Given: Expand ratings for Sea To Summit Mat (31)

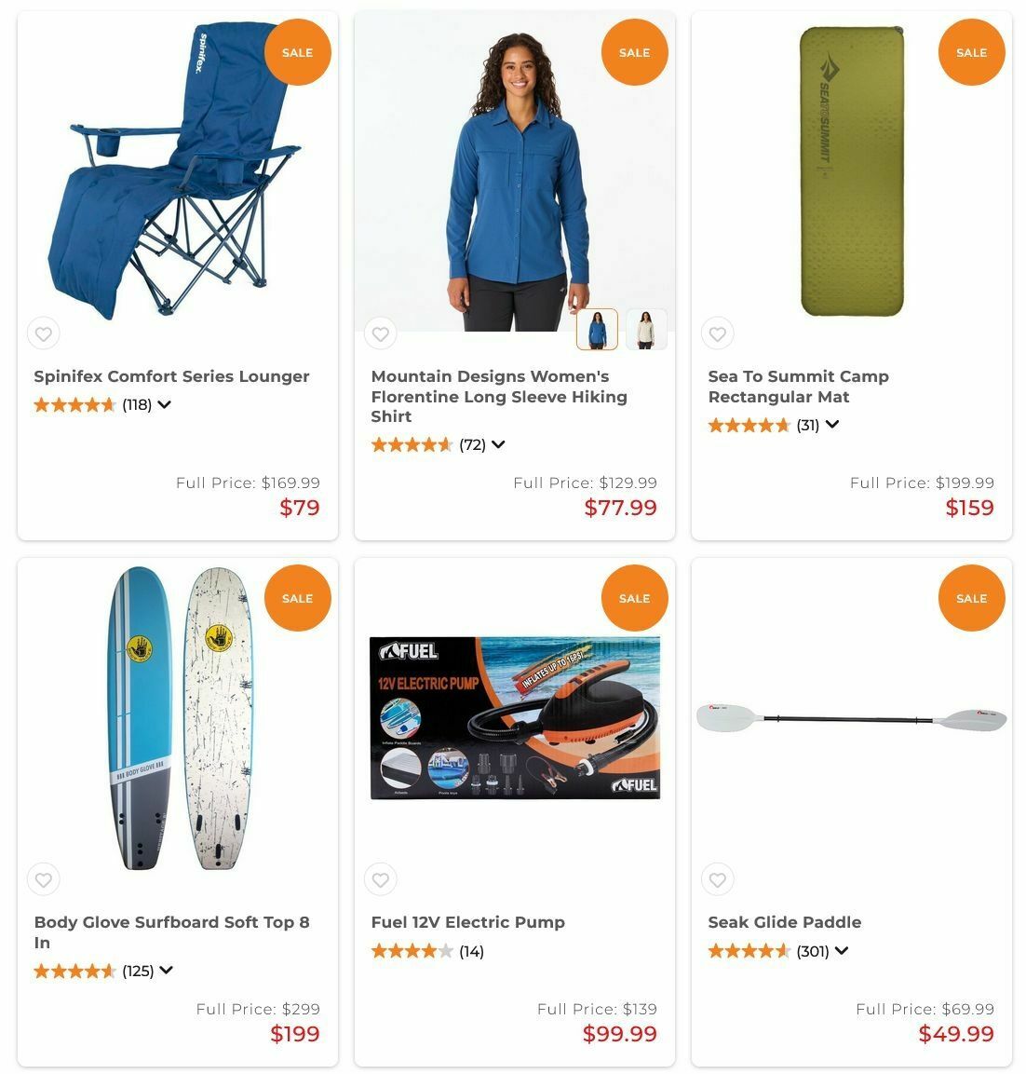Looking at the screenshot, I should (832, 425).
